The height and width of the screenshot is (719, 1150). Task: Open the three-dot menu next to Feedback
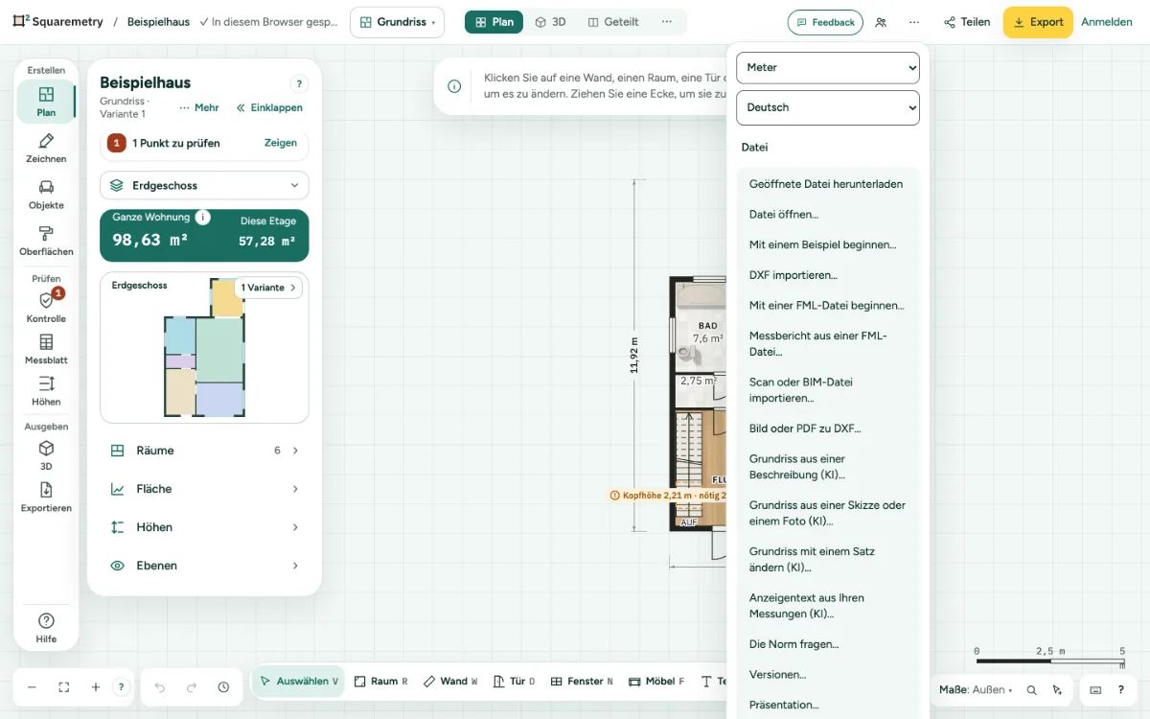[914, 22]
